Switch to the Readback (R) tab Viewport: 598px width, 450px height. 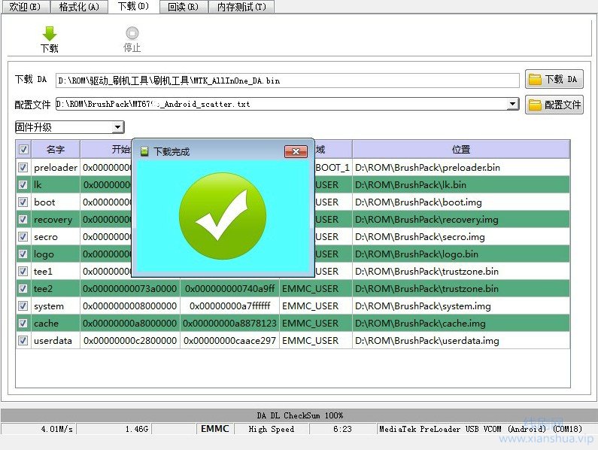[x=183, y=7]
